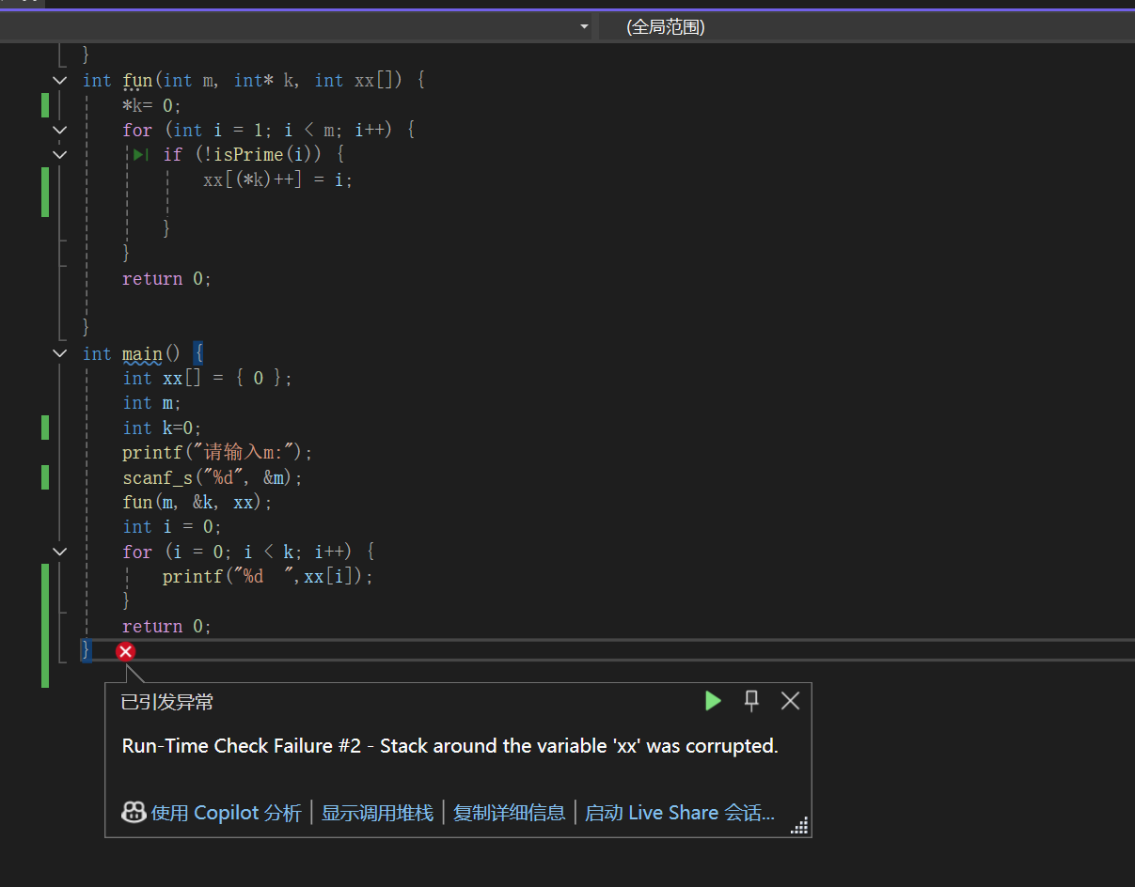
Task: Close the exception popup with the X
Action: tap(790, 700)
